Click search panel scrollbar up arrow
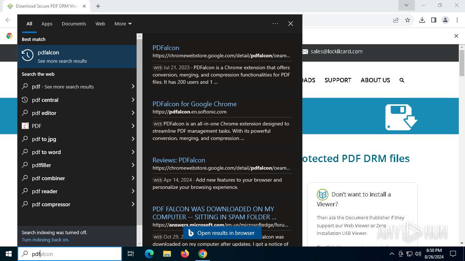This screenshot has height=261, width=465. [x=139, y=36]
